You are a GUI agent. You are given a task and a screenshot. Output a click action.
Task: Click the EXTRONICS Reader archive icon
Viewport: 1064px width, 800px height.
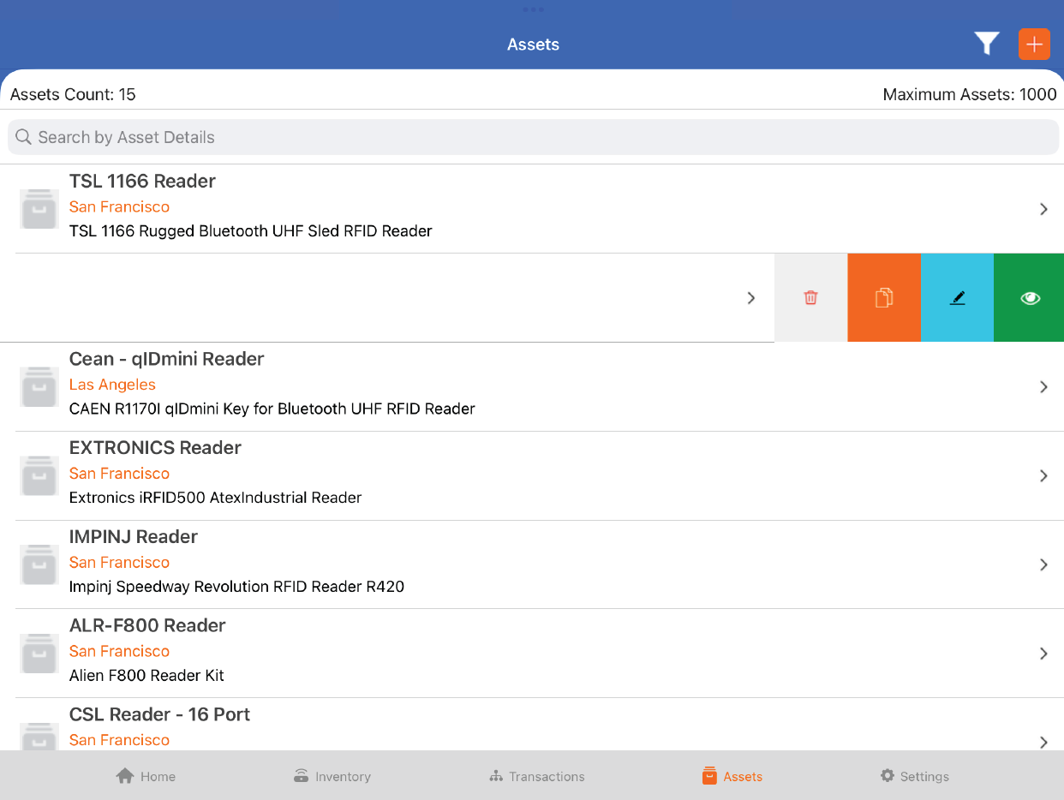(x=39, y=475)
